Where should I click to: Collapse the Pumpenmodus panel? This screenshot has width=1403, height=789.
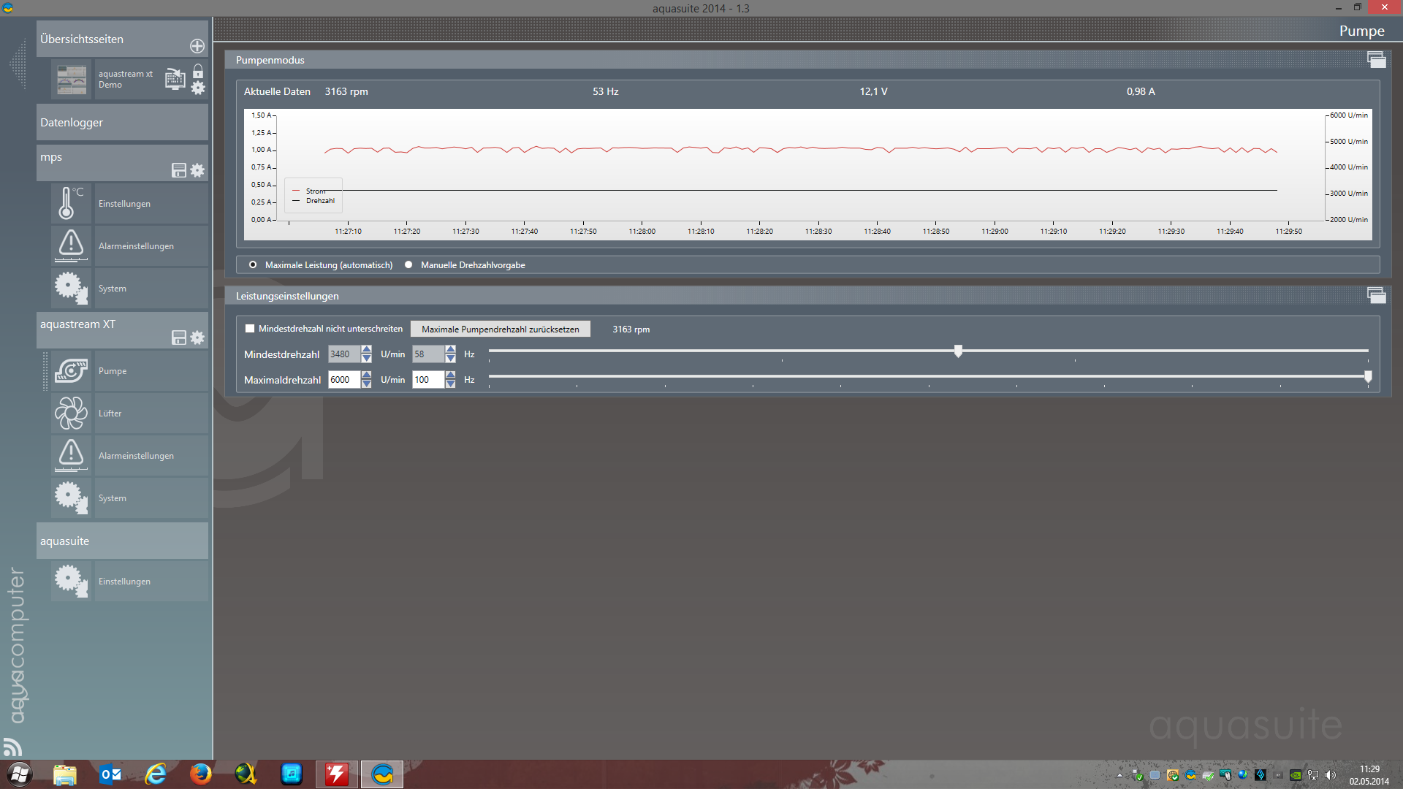click(x=1376, y=60)
